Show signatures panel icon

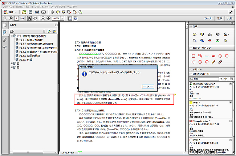5,48
